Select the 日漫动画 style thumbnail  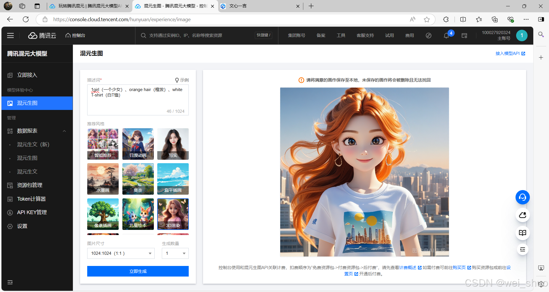coord(138,144)
